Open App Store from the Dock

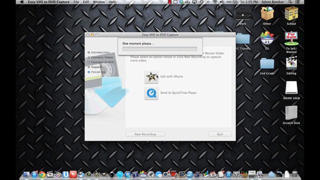34,174
